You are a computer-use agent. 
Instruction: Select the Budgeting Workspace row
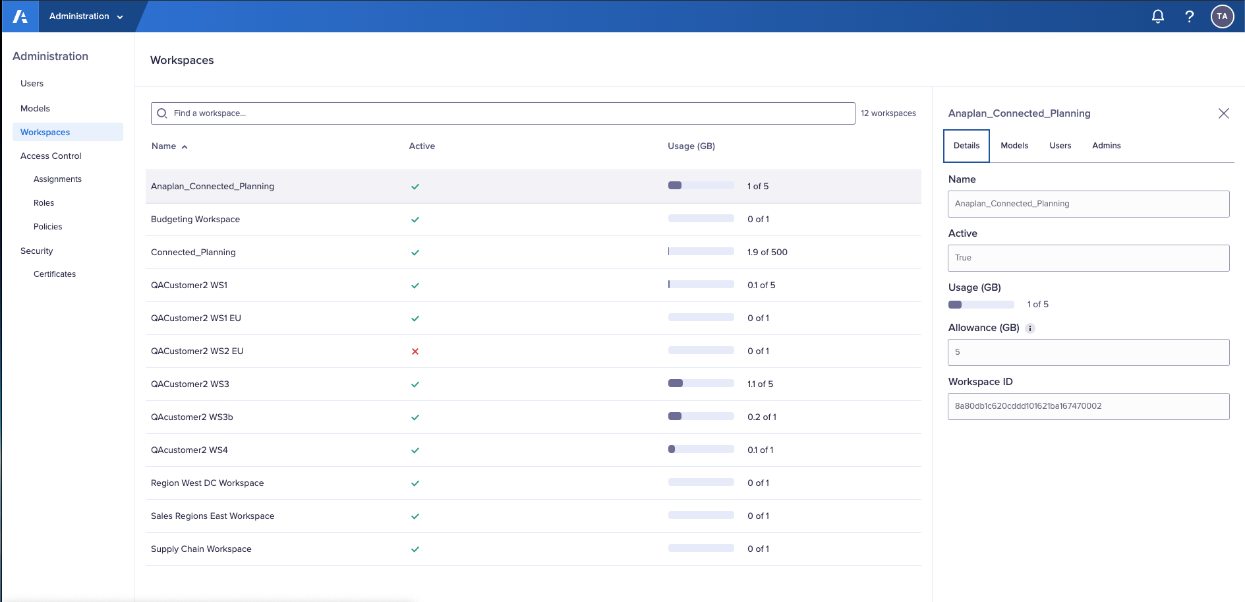533,220
